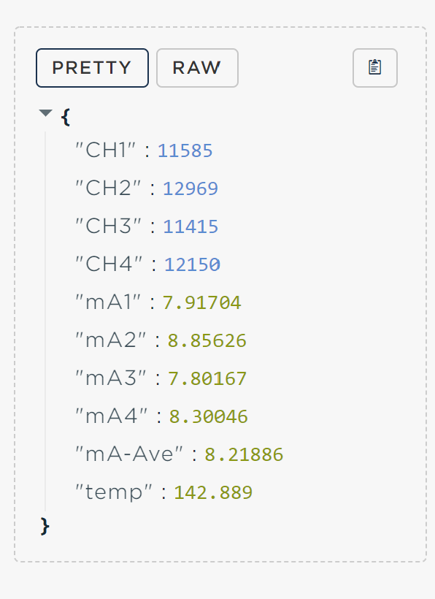Select CH4 value 12150

(192, 264)
